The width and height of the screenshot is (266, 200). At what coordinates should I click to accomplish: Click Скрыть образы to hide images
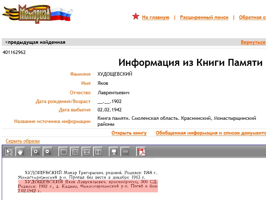tap(23, 141)
